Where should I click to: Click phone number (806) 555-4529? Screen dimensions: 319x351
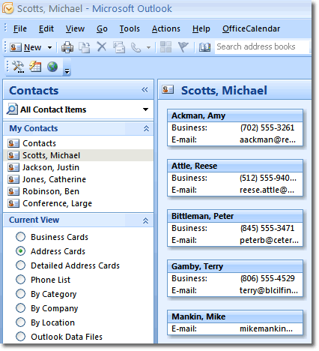point(267,278)
